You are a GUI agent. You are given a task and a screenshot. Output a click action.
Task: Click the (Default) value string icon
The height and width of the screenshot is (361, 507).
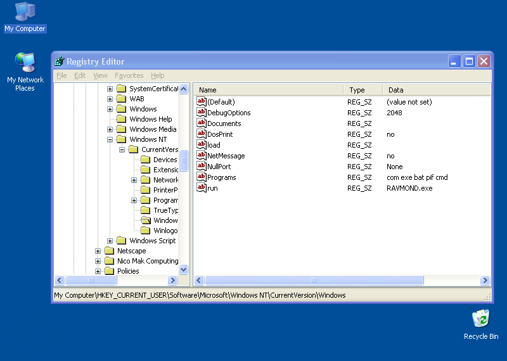pos(202,102)
